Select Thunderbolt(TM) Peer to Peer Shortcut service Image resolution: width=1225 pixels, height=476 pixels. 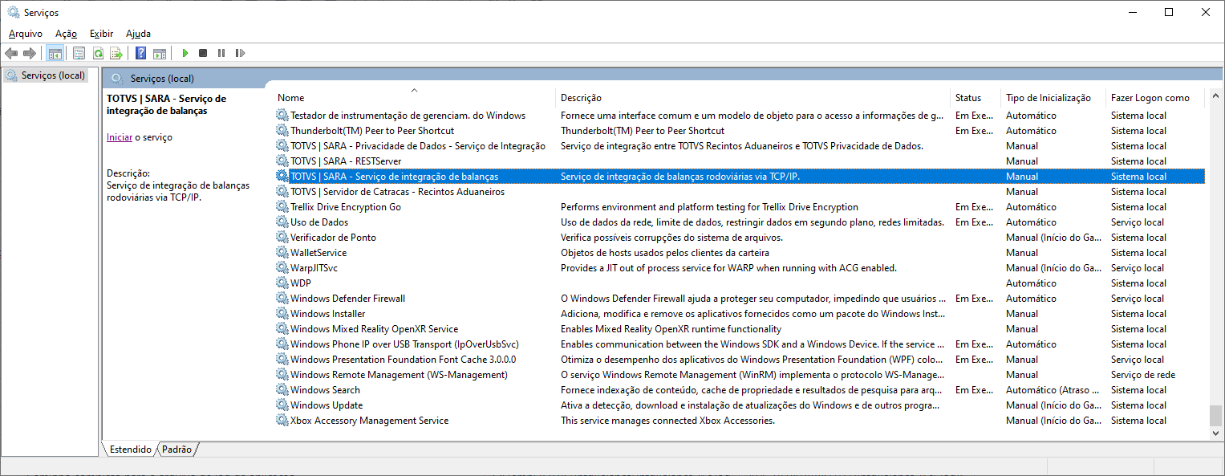tap(739, 131)
